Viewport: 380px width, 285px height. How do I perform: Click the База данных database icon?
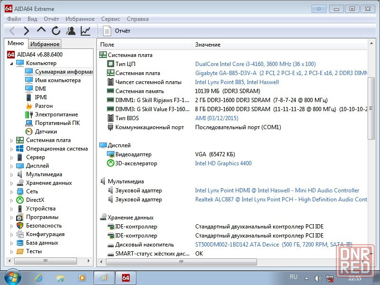click(x=20, y=243)
